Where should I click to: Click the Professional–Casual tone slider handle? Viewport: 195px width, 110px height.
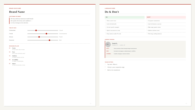36,30
